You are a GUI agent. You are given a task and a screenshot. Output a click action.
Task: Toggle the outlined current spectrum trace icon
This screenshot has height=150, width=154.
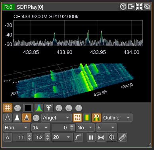coord(8,117)
